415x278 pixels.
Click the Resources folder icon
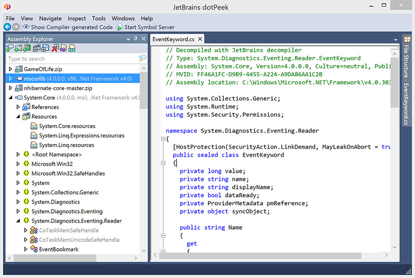point(26,117)
